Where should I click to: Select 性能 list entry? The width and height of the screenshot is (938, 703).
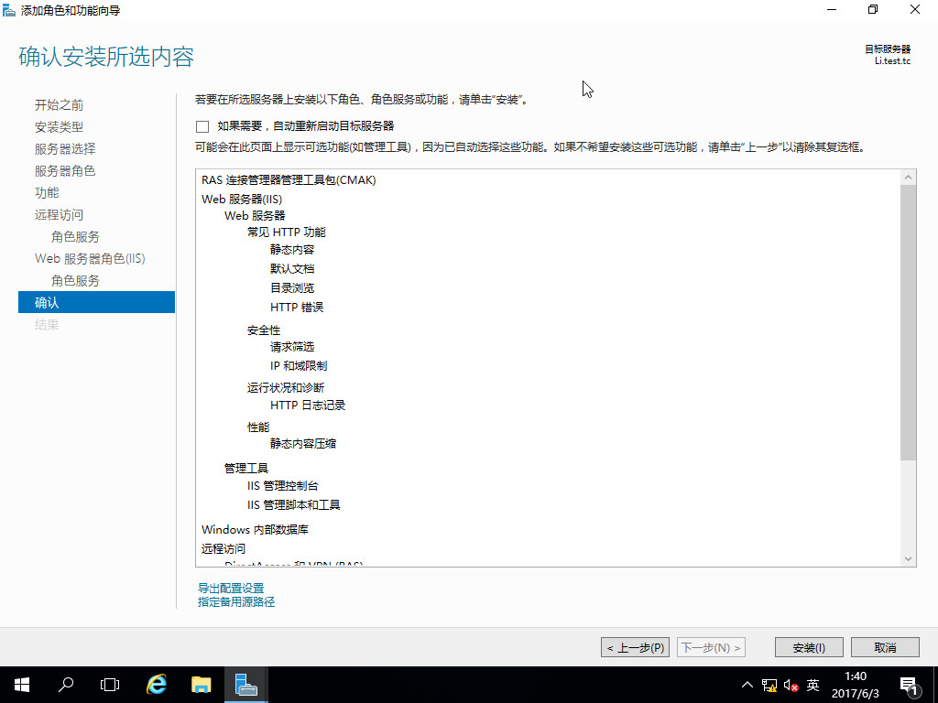click(x=258, y=427)
